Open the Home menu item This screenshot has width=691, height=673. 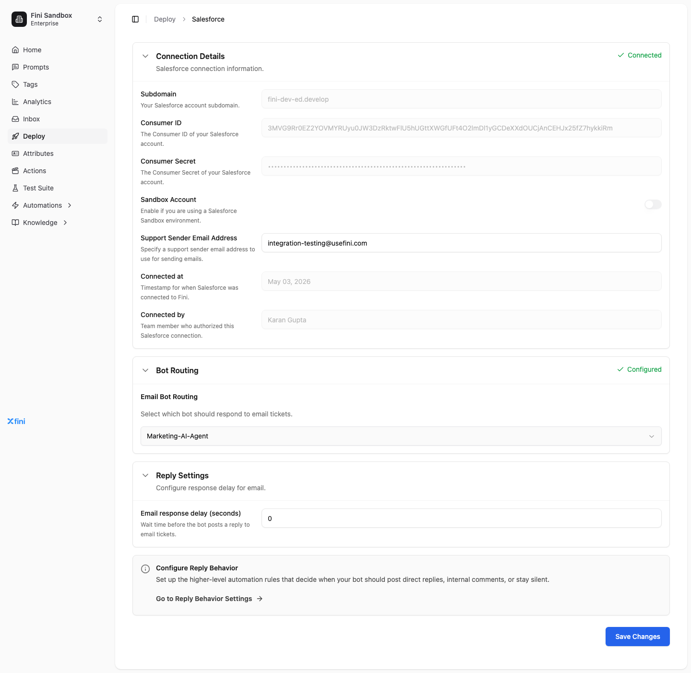pyautogui.click(x=58, y=50)
